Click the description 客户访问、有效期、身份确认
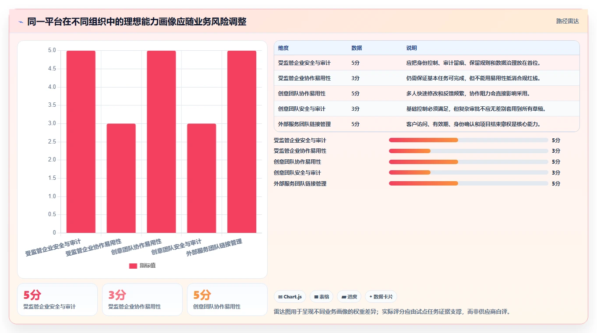This screenshot has width=597, height=333. coord(473,124)
